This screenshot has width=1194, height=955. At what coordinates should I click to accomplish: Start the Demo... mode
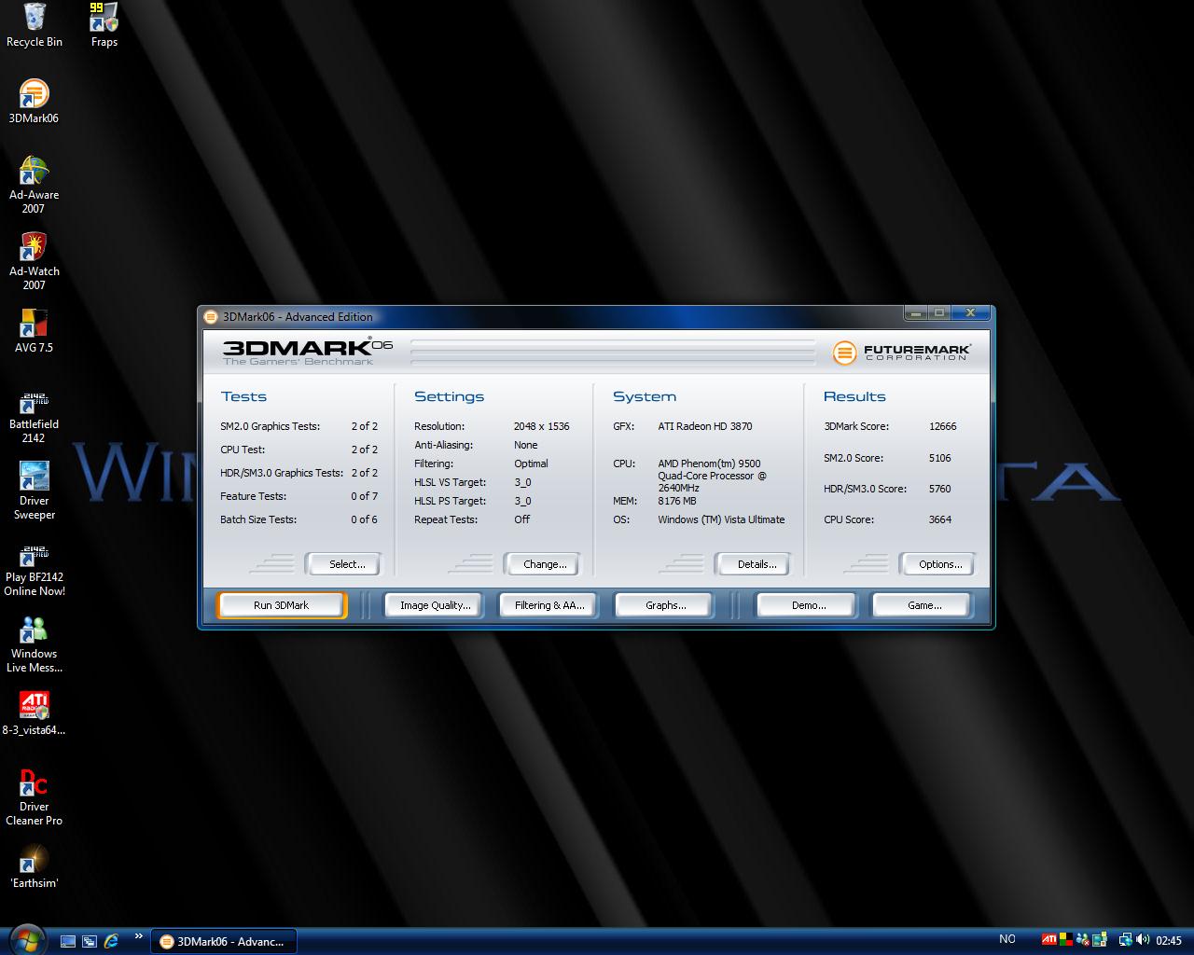808,605
